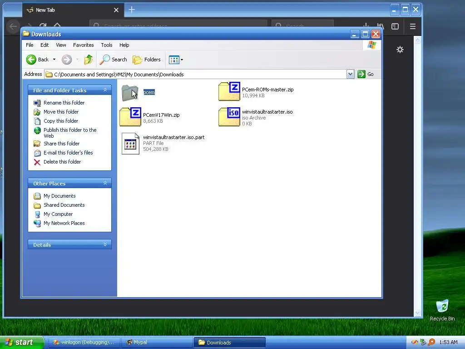This screenshot has width=465, height=349.
Task: Open the Tools menu
Action: pyautogui.click(x=106, y=45)
